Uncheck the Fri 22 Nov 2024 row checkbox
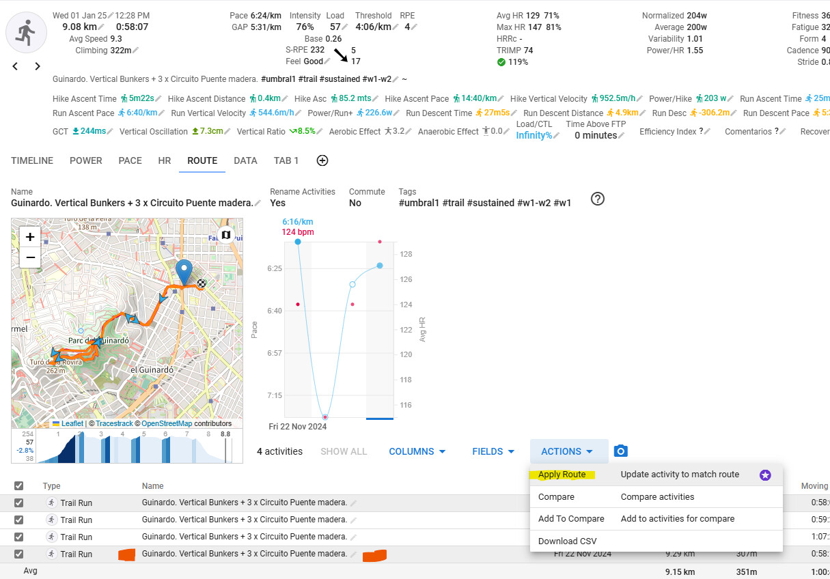This screenshot has height=579, width=830. pyautogui.click(x=18, y=554)
